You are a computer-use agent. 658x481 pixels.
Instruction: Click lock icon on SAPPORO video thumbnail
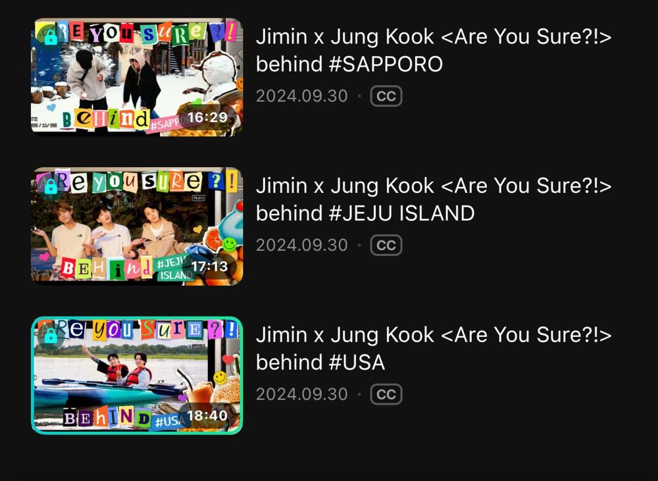[51, 38]
